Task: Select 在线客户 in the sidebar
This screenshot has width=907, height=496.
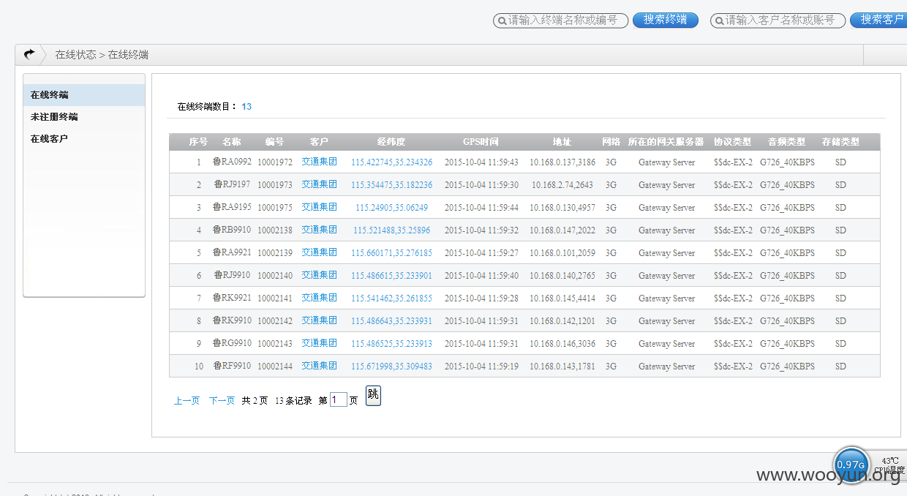Action: 84,139
